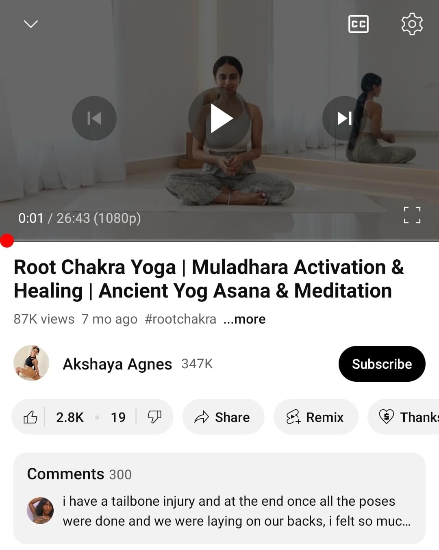This screenshot has height=550, width=439.
Task: Share this video
Action: tap(223, 417)
